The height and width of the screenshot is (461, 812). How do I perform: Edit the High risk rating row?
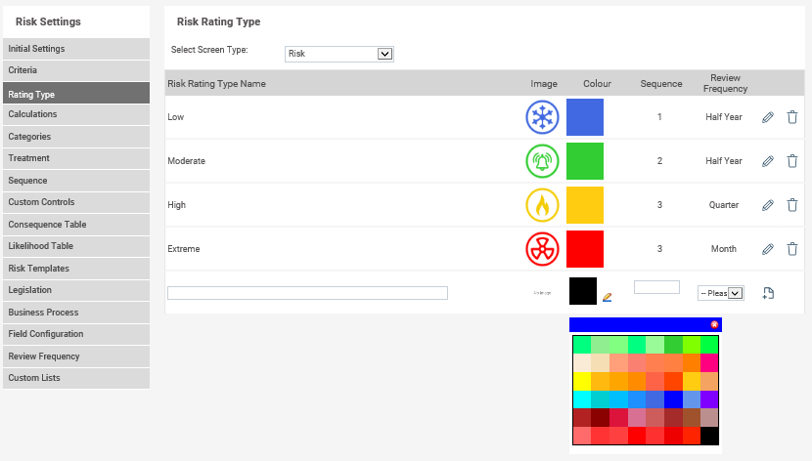pos(767,205)
